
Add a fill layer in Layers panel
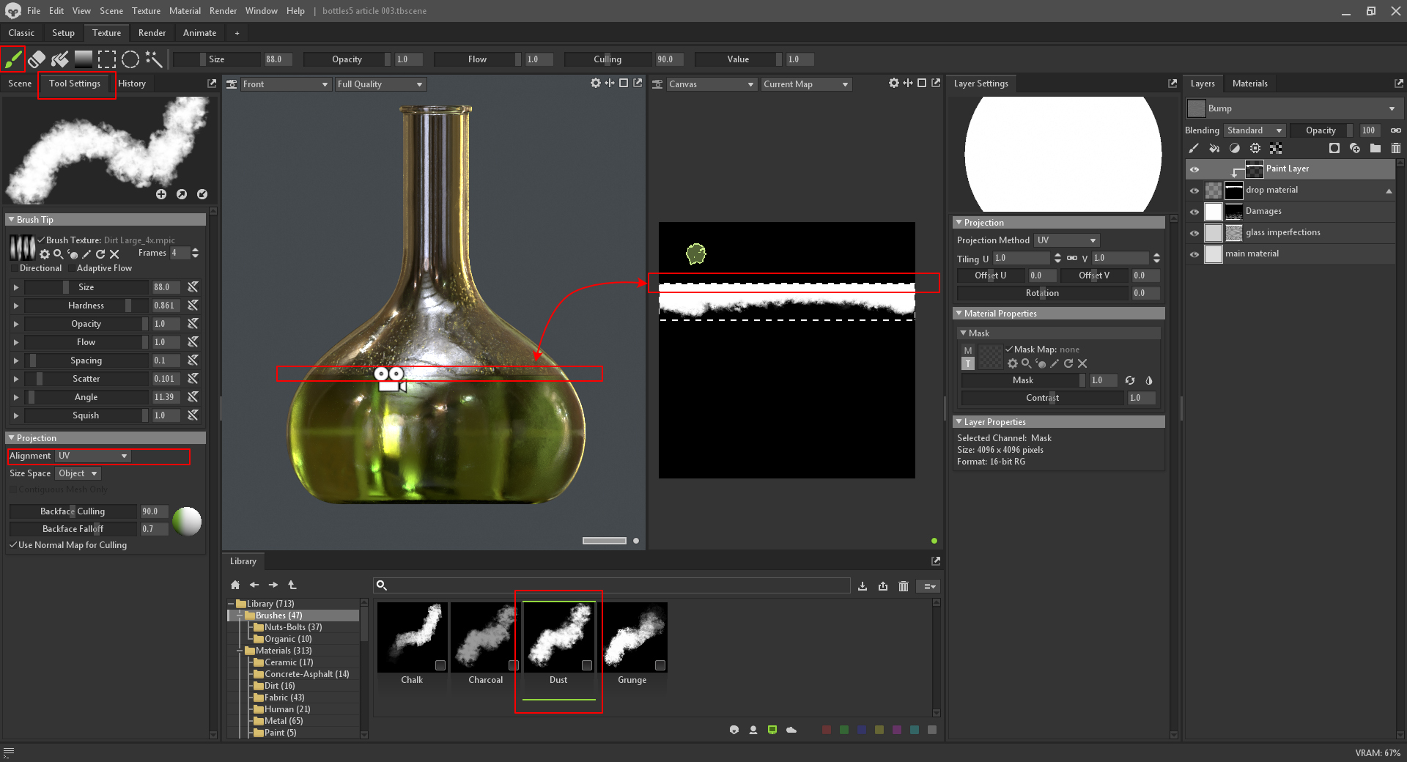tap(1214, 148)
